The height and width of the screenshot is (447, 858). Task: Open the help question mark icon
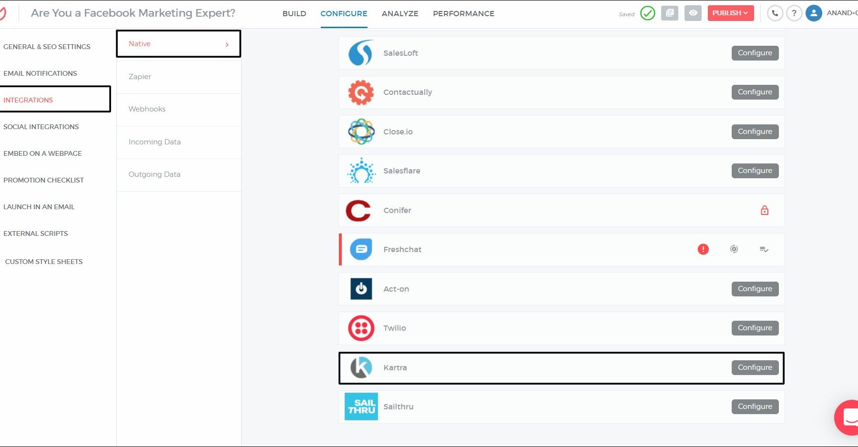[x=794, y=13]
